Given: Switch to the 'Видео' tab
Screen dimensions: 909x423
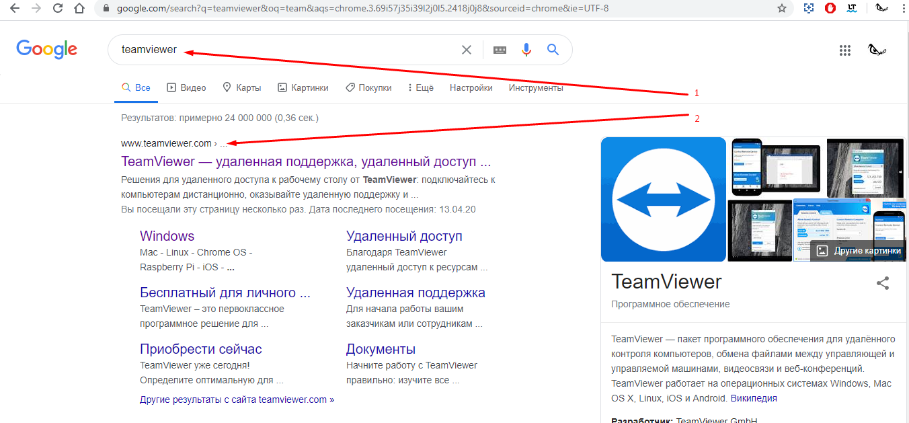Looking at the screenshot, I should click(186, 88).
